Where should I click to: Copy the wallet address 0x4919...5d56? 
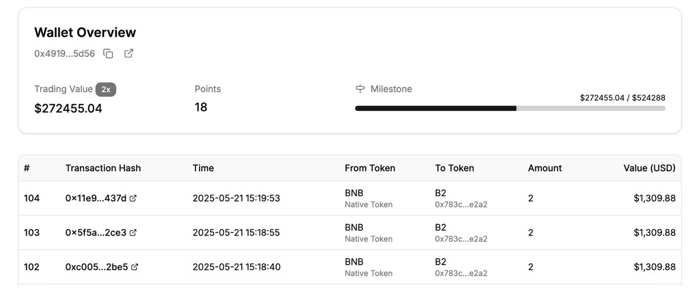click(x=108, y=53)
